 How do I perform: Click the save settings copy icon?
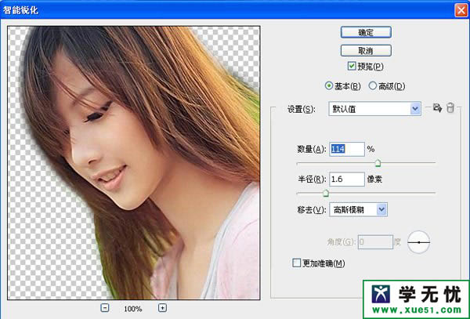437,108
